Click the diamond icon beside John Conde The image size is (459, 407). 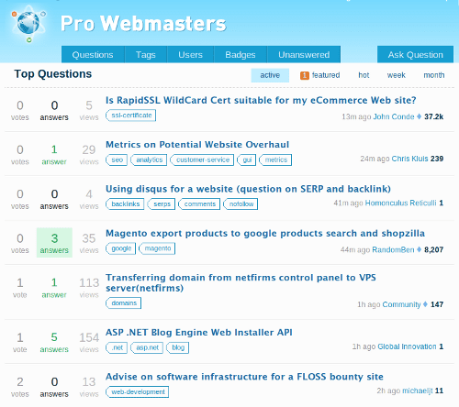[419, 116]
